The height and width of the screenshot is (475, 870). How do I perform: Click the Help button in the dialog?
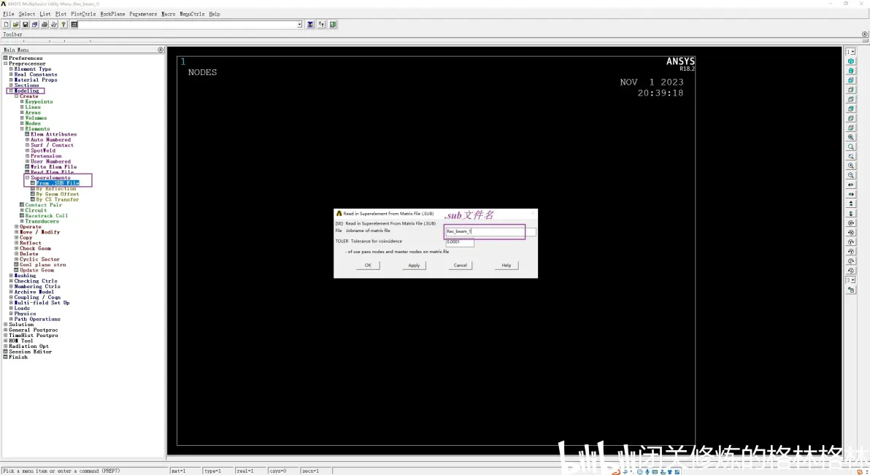(x=507, y=266)
